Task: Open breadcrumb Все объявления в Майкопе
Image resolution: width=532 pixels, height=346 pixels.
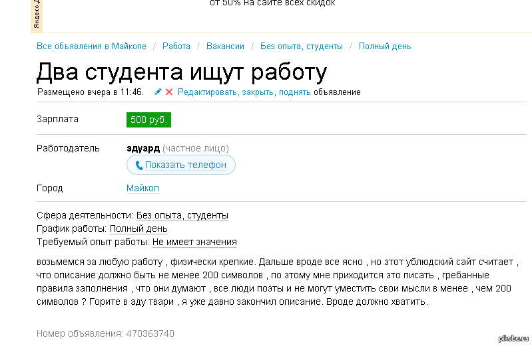Action: 91,46
